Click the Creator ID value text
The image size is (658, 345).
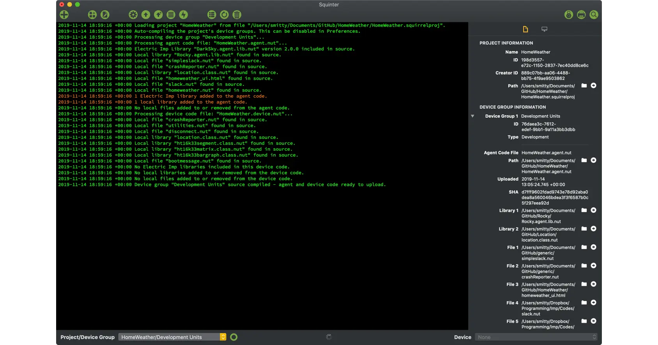pyautogui.click(x=545, y=76)
